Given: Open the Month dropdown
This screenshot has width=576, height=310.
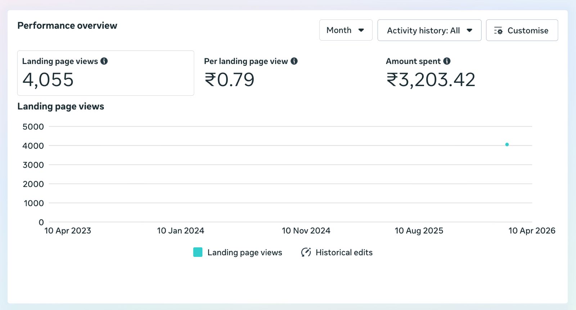Looking at the screenshot, I should tap(346, 30).
